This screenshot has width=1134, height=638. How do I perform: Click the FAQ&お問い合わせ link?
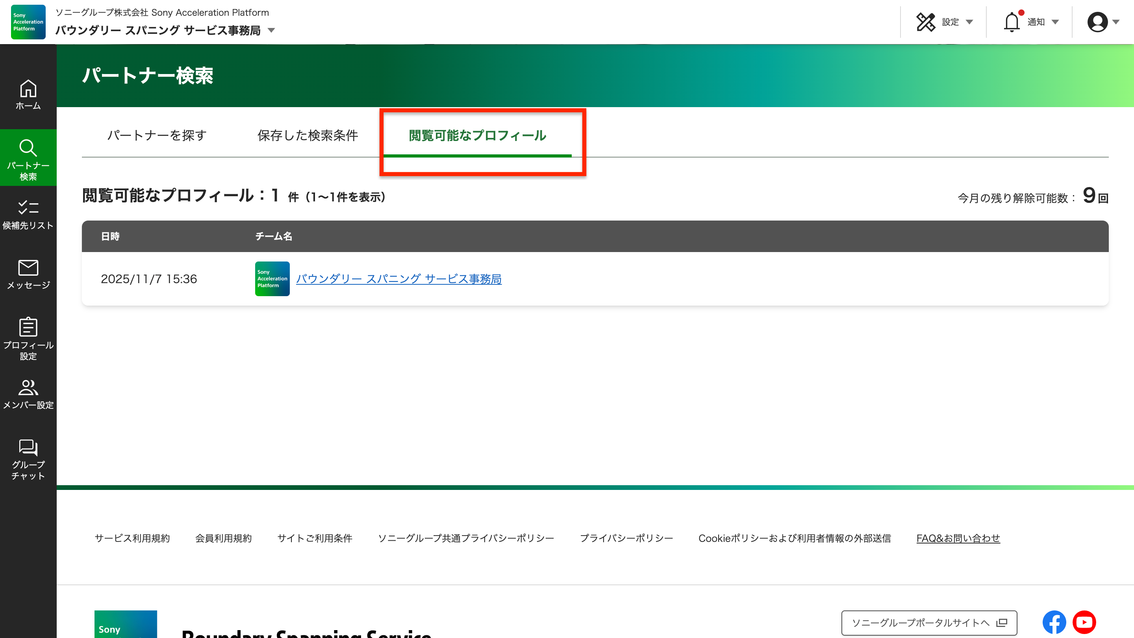click(958, 538)
